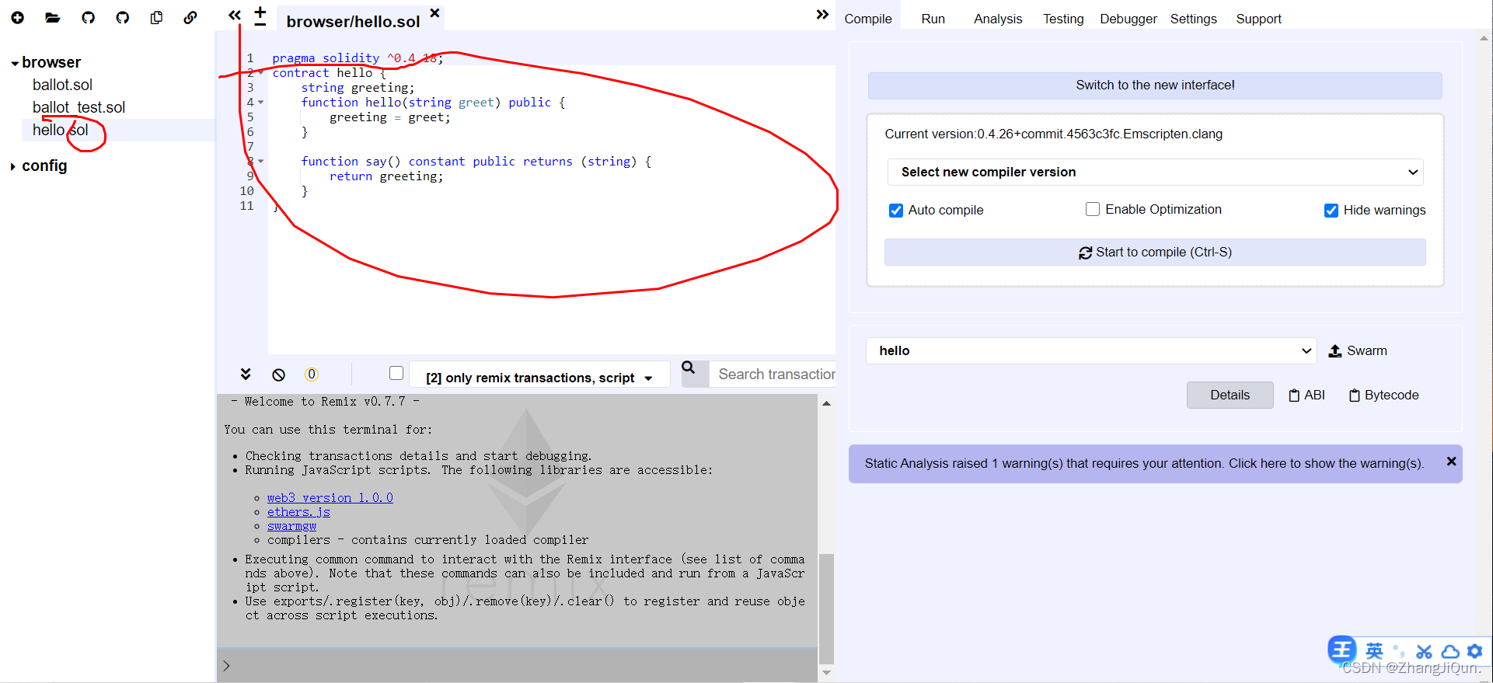Open ballot_test.sol in the file tree
Viewport: 1493px width, 683px height.
[78, 107]
